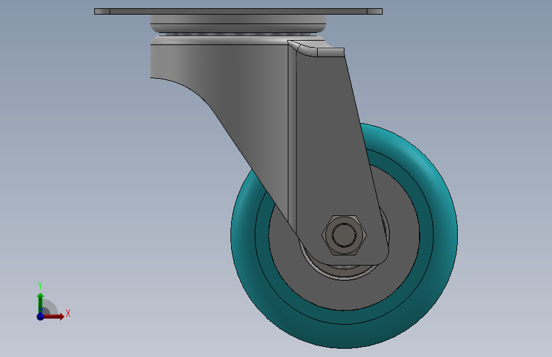
Task: Select the hex nut on the wheel axle
Action: point(344,235)
